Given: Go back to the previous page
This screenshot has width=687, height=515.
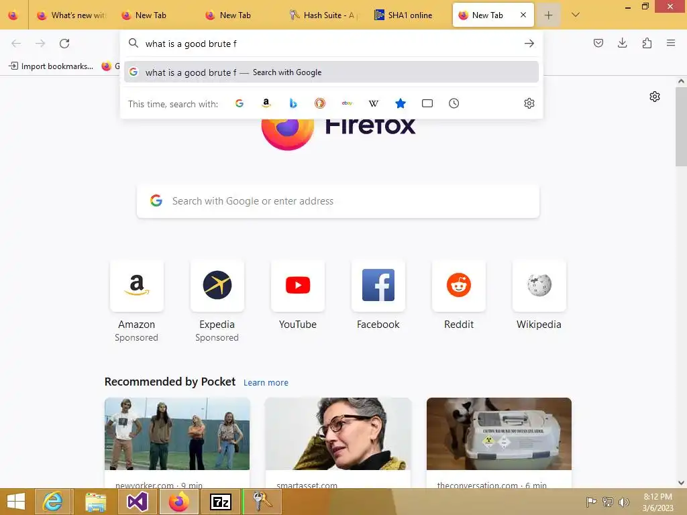Looking at the screenshot, I should coord(16,44).
